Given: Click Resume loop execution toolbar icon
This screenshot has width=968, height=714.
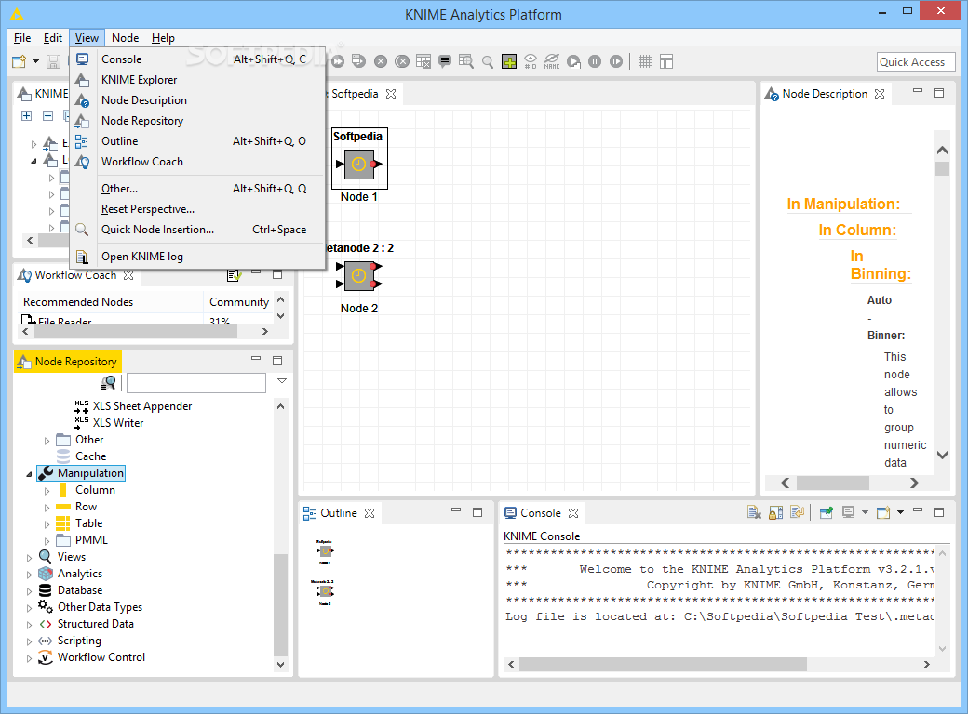Looking at the screenshot, I should point(616,61).
